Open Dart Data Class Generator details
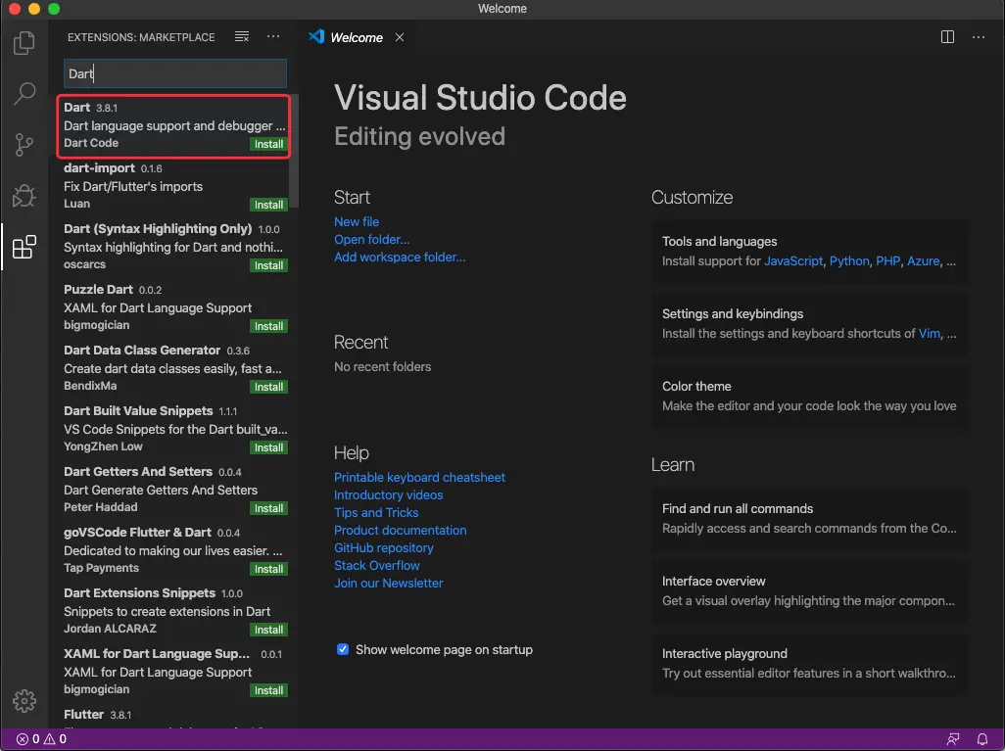Image resolution: width=1005 pixels, height=751 pixels. pyautogui.click(x=173, y=368)
